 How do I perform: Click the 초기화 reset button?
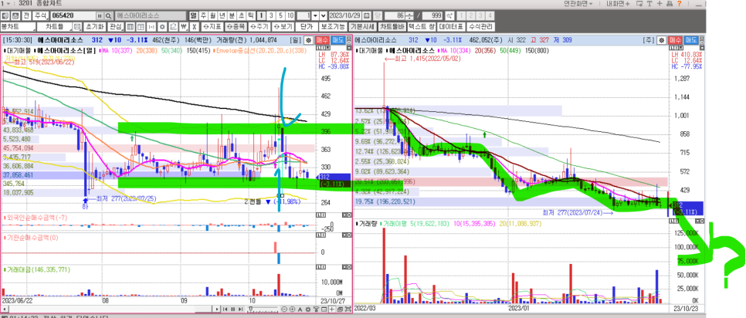tap(95, 26)
